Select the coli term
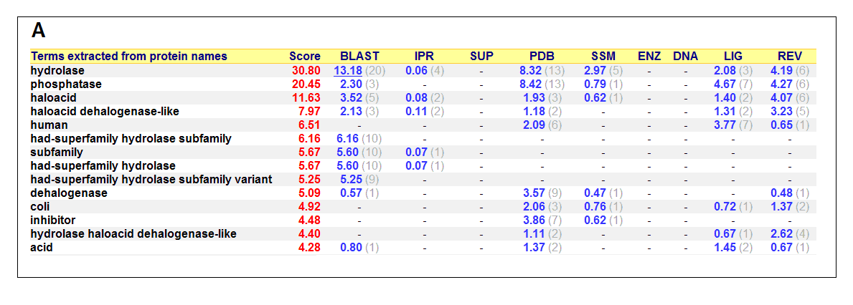 tap(40, 206)
